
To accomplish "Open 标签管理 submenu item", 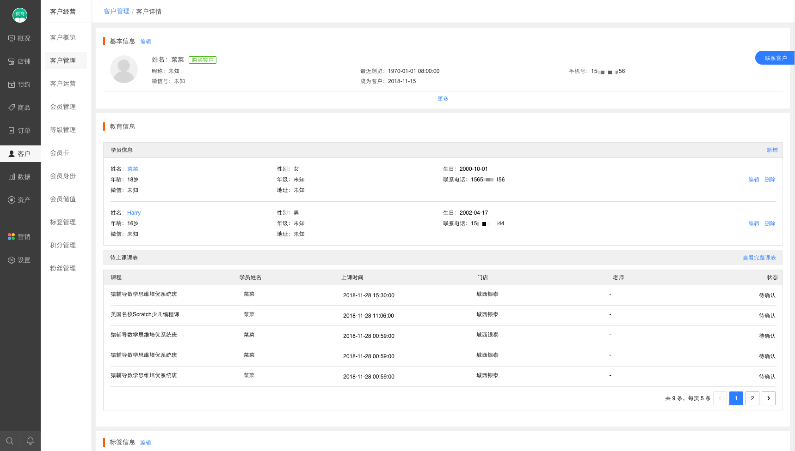I will pyautogui.click(x=63, y=222).
